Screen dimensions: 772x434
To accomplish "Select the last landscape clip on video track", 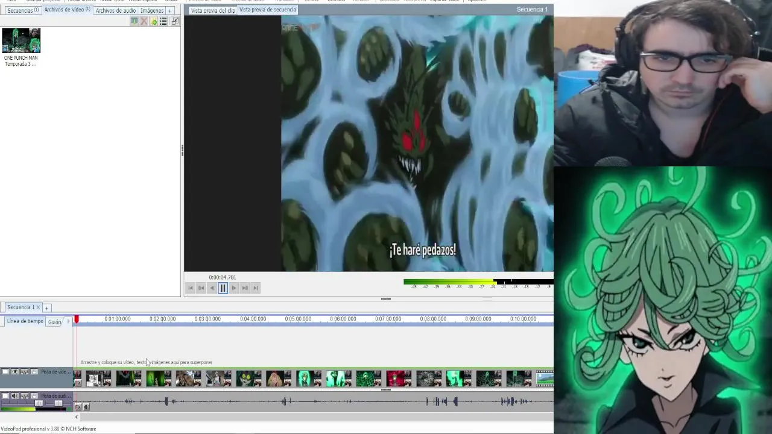I will (545, 379).
